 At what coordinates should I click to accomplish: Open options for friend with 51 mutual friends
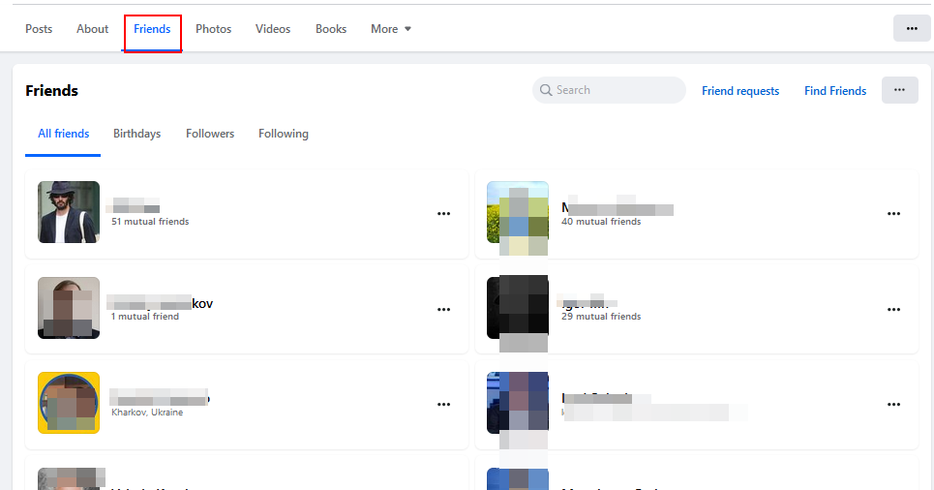click(443, 213)
